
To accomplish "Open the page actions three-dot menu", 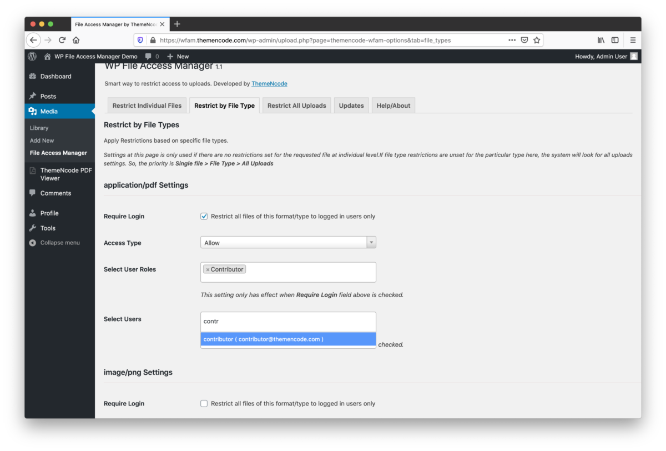I will coord(512,40).
